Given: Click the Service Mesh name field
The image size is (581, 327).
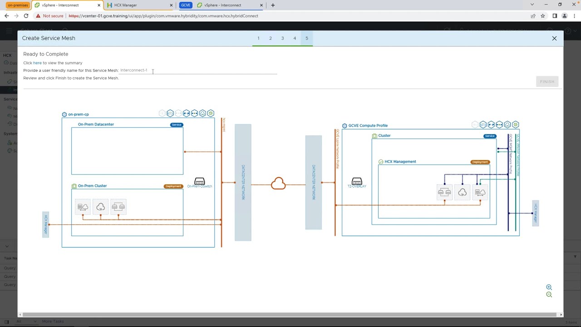Looking at the screenshot, I should tap(198, 70).
